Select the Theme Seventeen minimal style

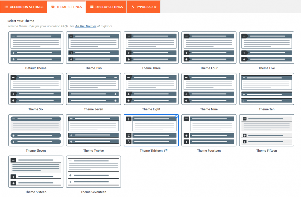click(93, 172)
